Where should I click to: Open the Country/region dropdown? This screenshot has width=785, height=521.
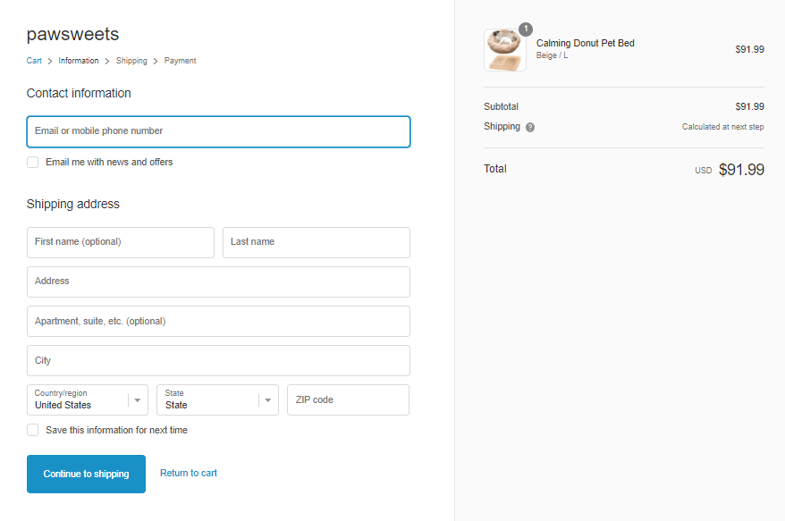pyautogui.click(x=88, y=399)
